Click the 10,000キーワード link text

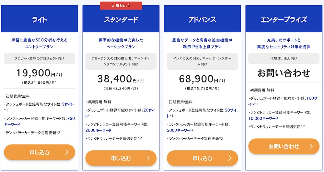coord(263,118)
